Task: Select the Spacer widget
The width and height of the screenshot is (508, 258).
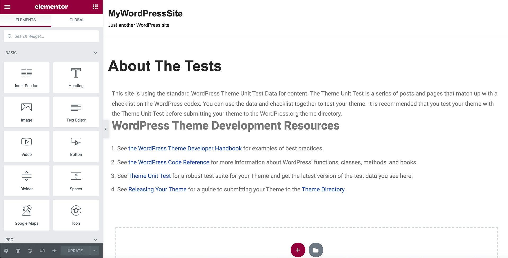Action: [76, 181]
